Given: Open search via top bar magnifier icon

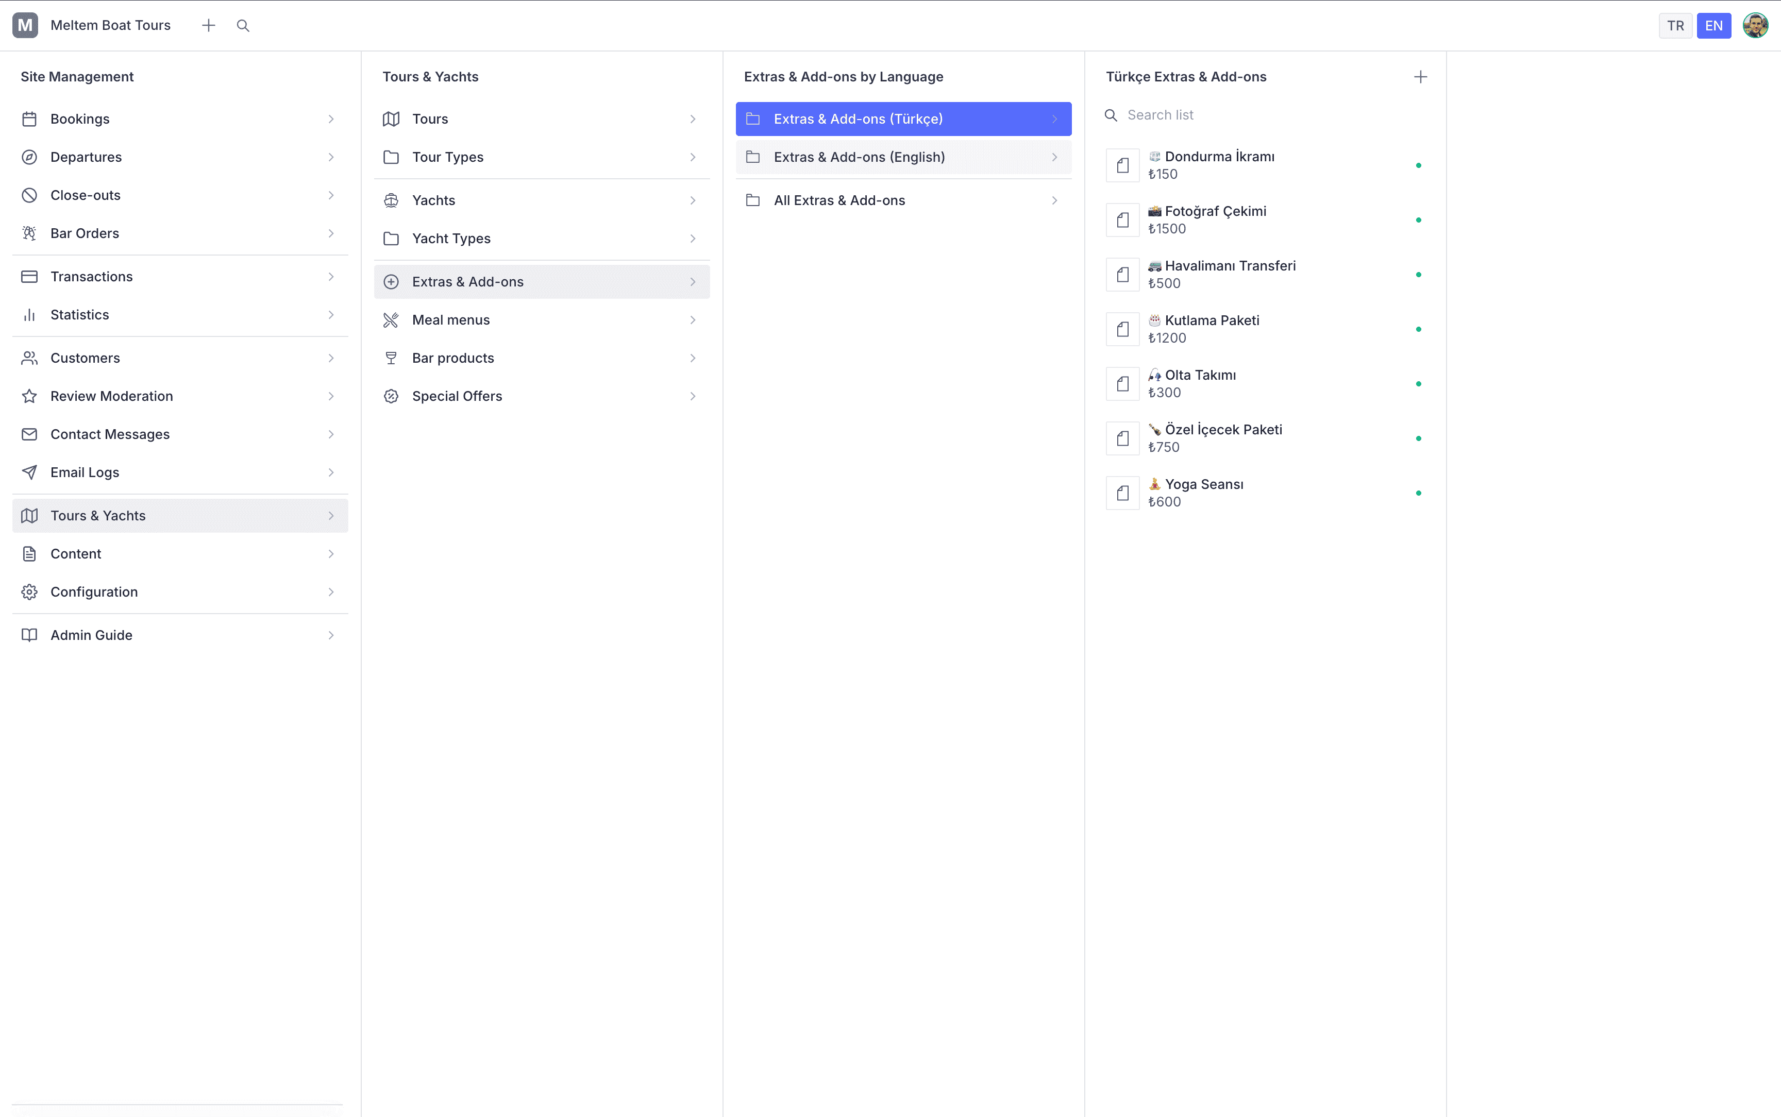Looking at the screenshot, I should tap(243, 25).
